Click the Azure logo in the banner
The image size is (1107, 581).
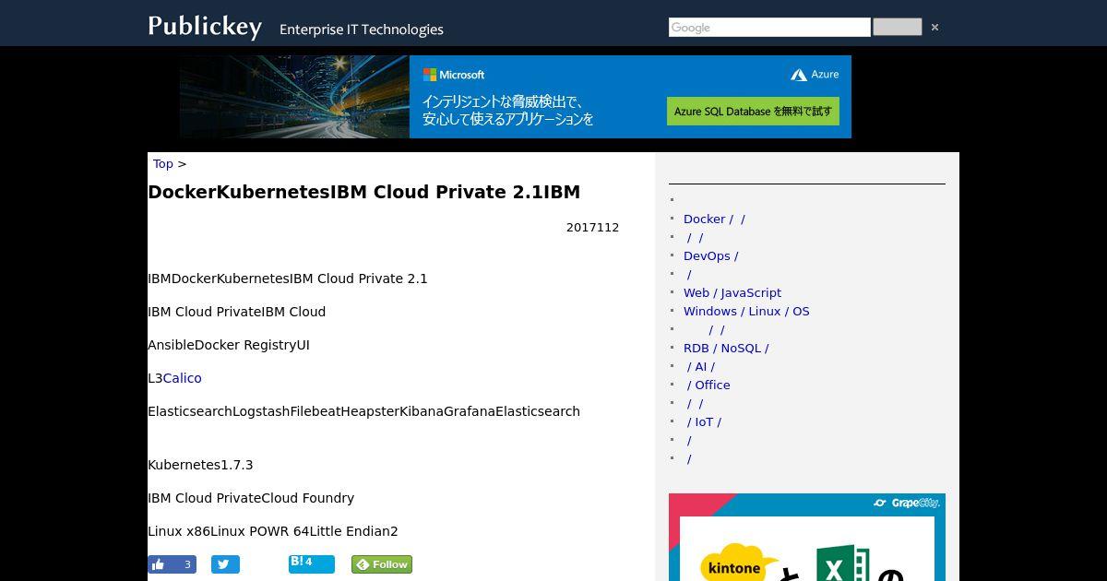point(815,75)
